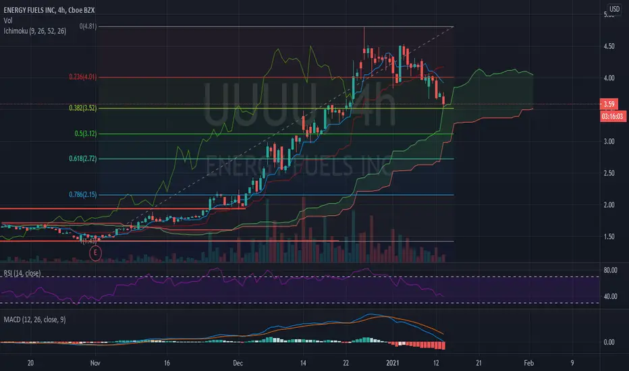Image resolution: width=629 pixels, height=371 pixels.
Task: Click the circled E earnings marker
Action: pyautogui.click(x=95, y=253)
